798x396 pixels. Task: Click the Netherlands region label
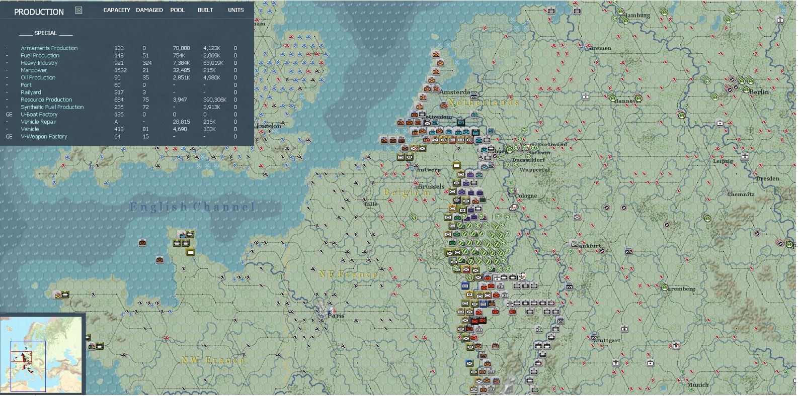tap(484, 103)
